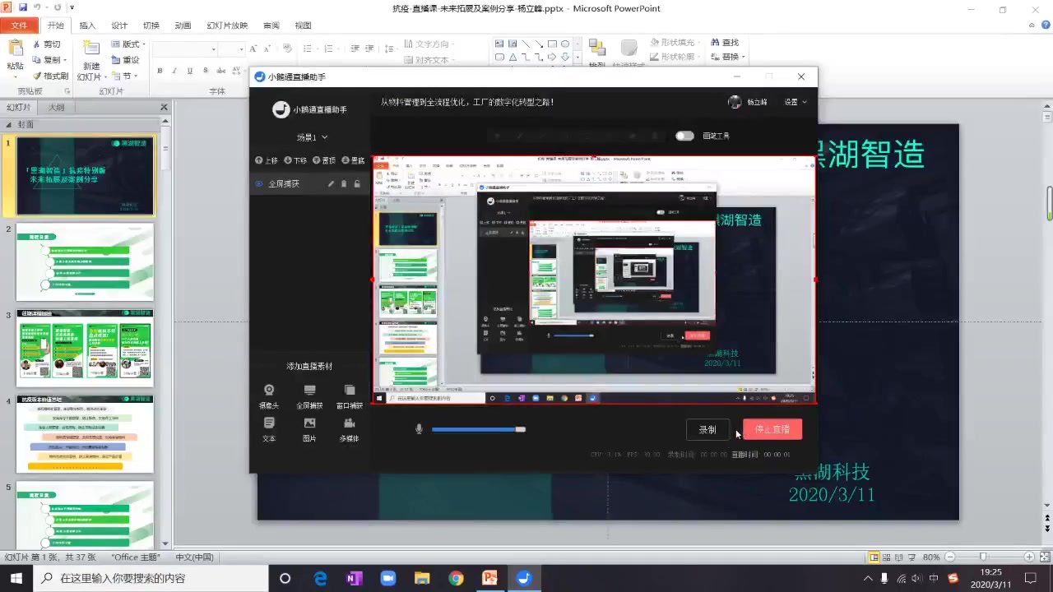
Task: Stop the live stream with 停止直播
Action: [772, 429]
